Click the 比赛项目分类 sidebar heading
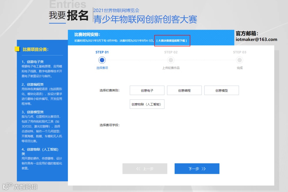 35,49
